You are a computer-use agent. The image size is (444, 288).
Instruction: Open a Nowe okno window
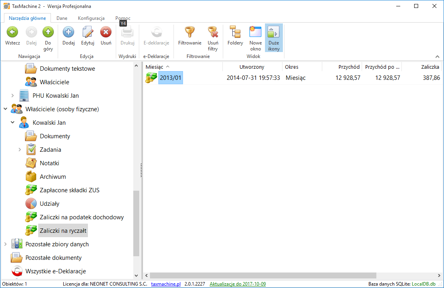255,32
